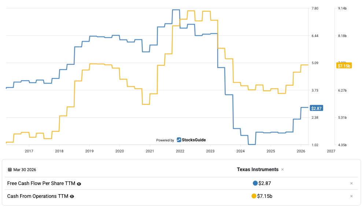Click the Free Cash Flow Per Share TTM label
The height and width of the screenshot is (207, 362).
41,184
